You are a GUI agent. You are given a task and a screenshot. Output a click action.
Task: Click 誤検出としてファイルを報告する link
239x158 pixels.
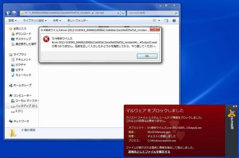(x=149, y=152)
